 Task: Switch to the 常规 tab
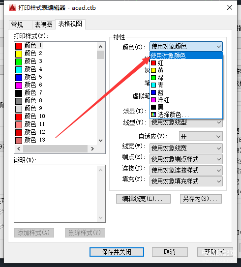point(17,25)
